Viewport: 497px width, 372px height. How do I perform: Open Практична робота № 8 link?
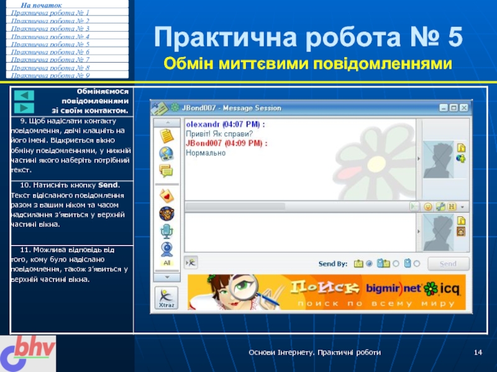[x=50, y=68]
